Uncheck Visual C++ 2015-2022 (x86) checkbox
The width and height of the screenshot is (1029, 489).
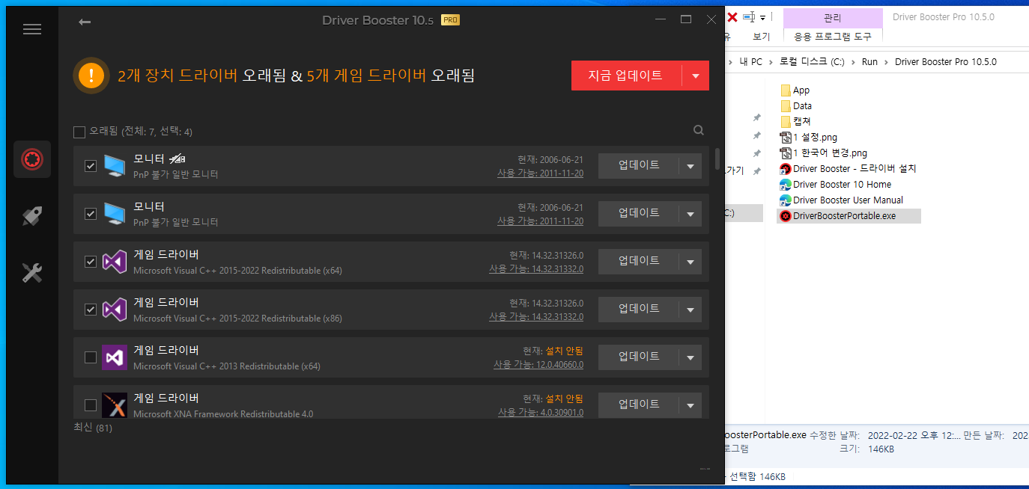[x=91, y=310]
